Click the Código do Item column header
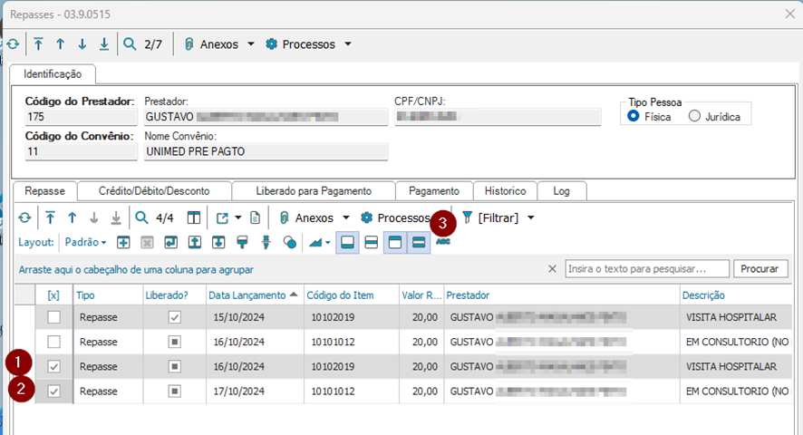Screen dimensions: 803x435 click(x=352, y=295)
